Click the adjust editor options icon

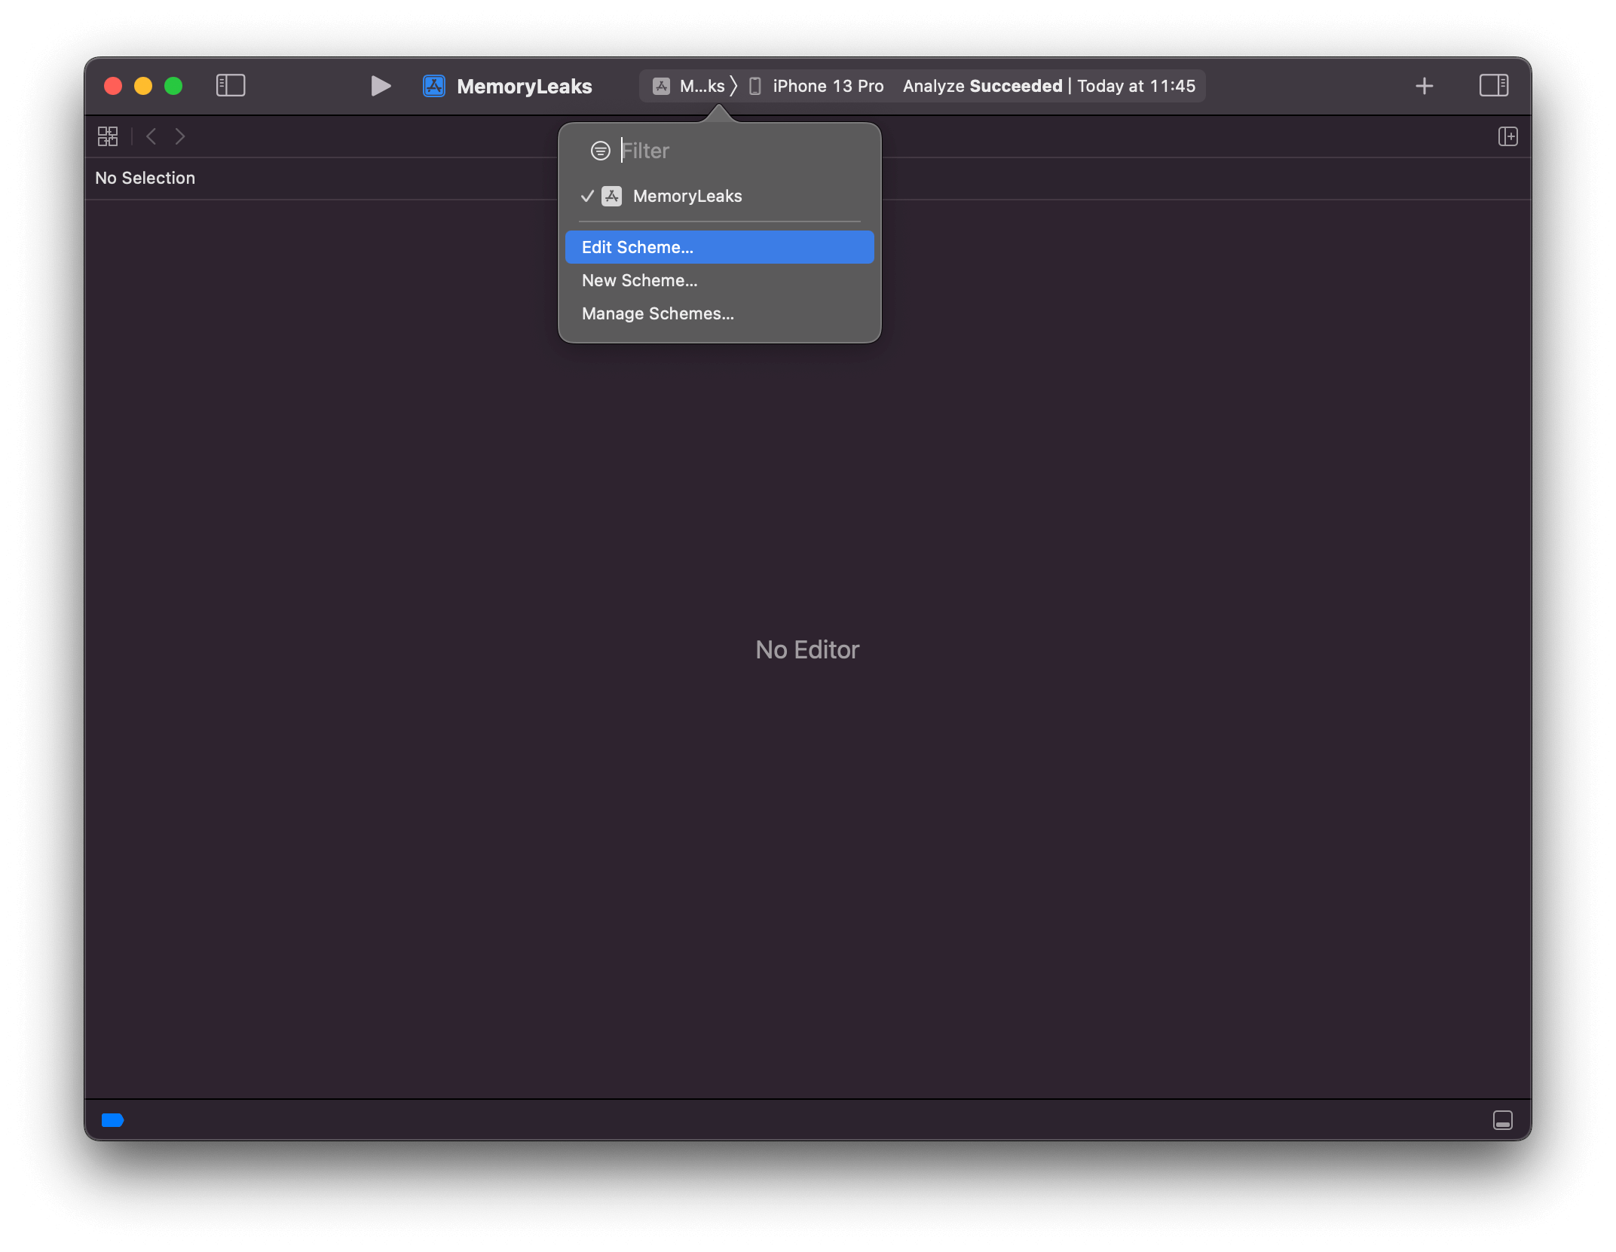[1508, 135]
